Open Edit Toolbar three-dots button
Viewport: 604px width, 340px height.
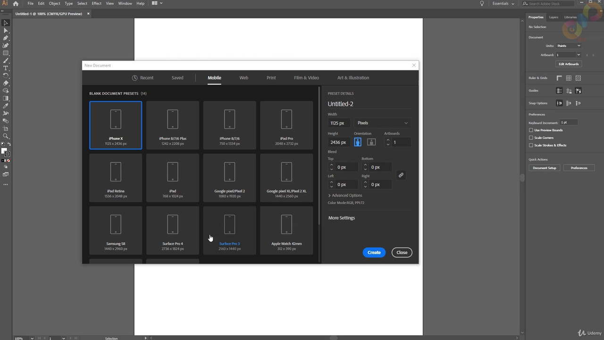6,184
